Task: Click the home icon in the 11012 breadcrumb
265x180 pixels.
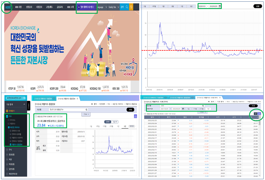Action: [209, 102]
